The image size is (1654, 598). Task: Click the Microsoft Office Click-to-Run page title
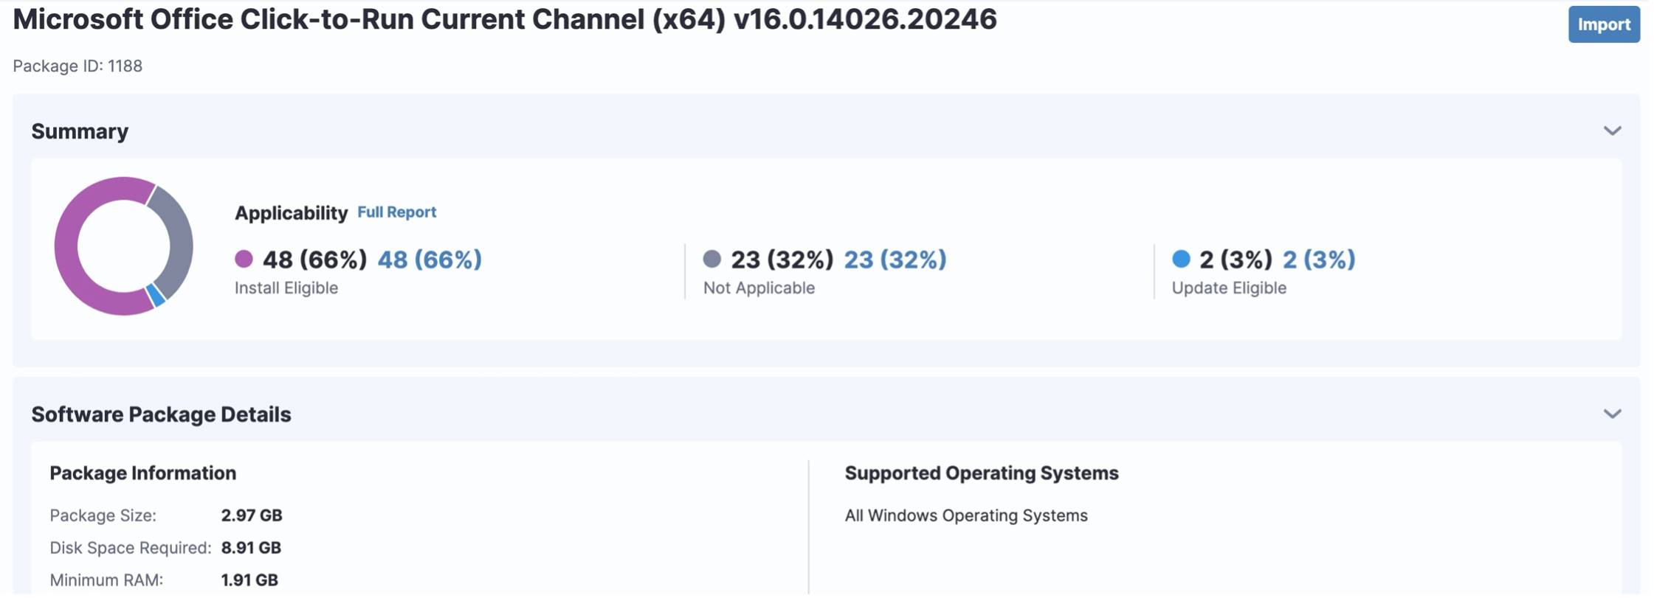[x=505, y=20]
